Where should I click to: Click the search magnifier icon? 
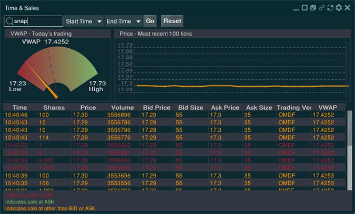9,22
